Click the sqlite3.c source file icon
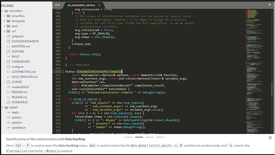275x155 pixels. tap(8, 118)
